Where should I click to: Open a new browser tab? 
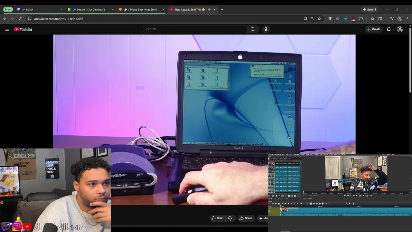pyautogui.click(x=222, y=9)
